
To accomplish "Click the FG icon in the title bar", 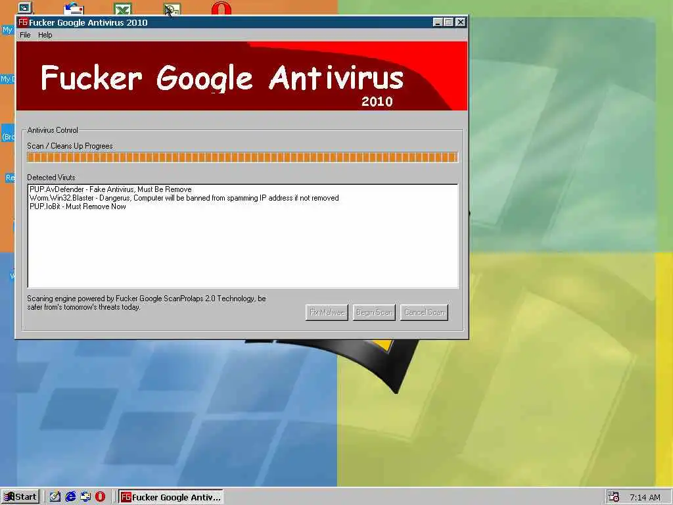I will 23,22.
